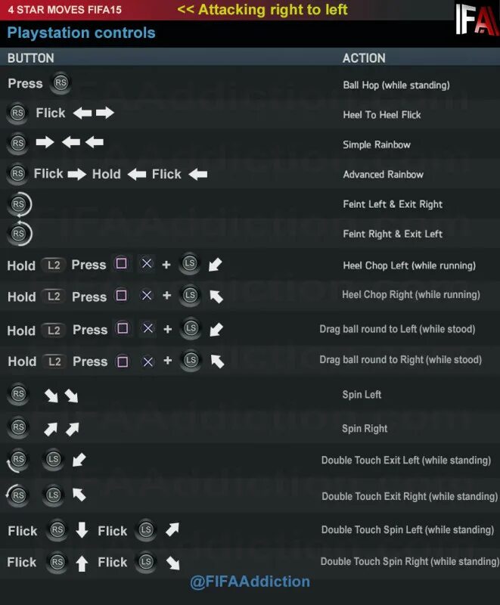
Task: Click the ACTION column header
Action: tap(364, 58)
